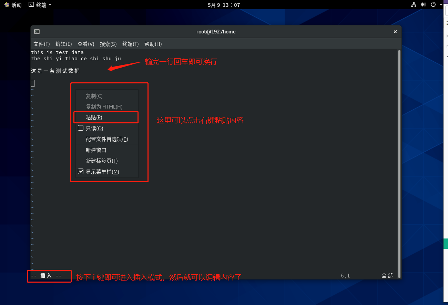Open the 编辑(E) menu
The height and width of the screenshot is (305, 448).
(x=64, y=44)
